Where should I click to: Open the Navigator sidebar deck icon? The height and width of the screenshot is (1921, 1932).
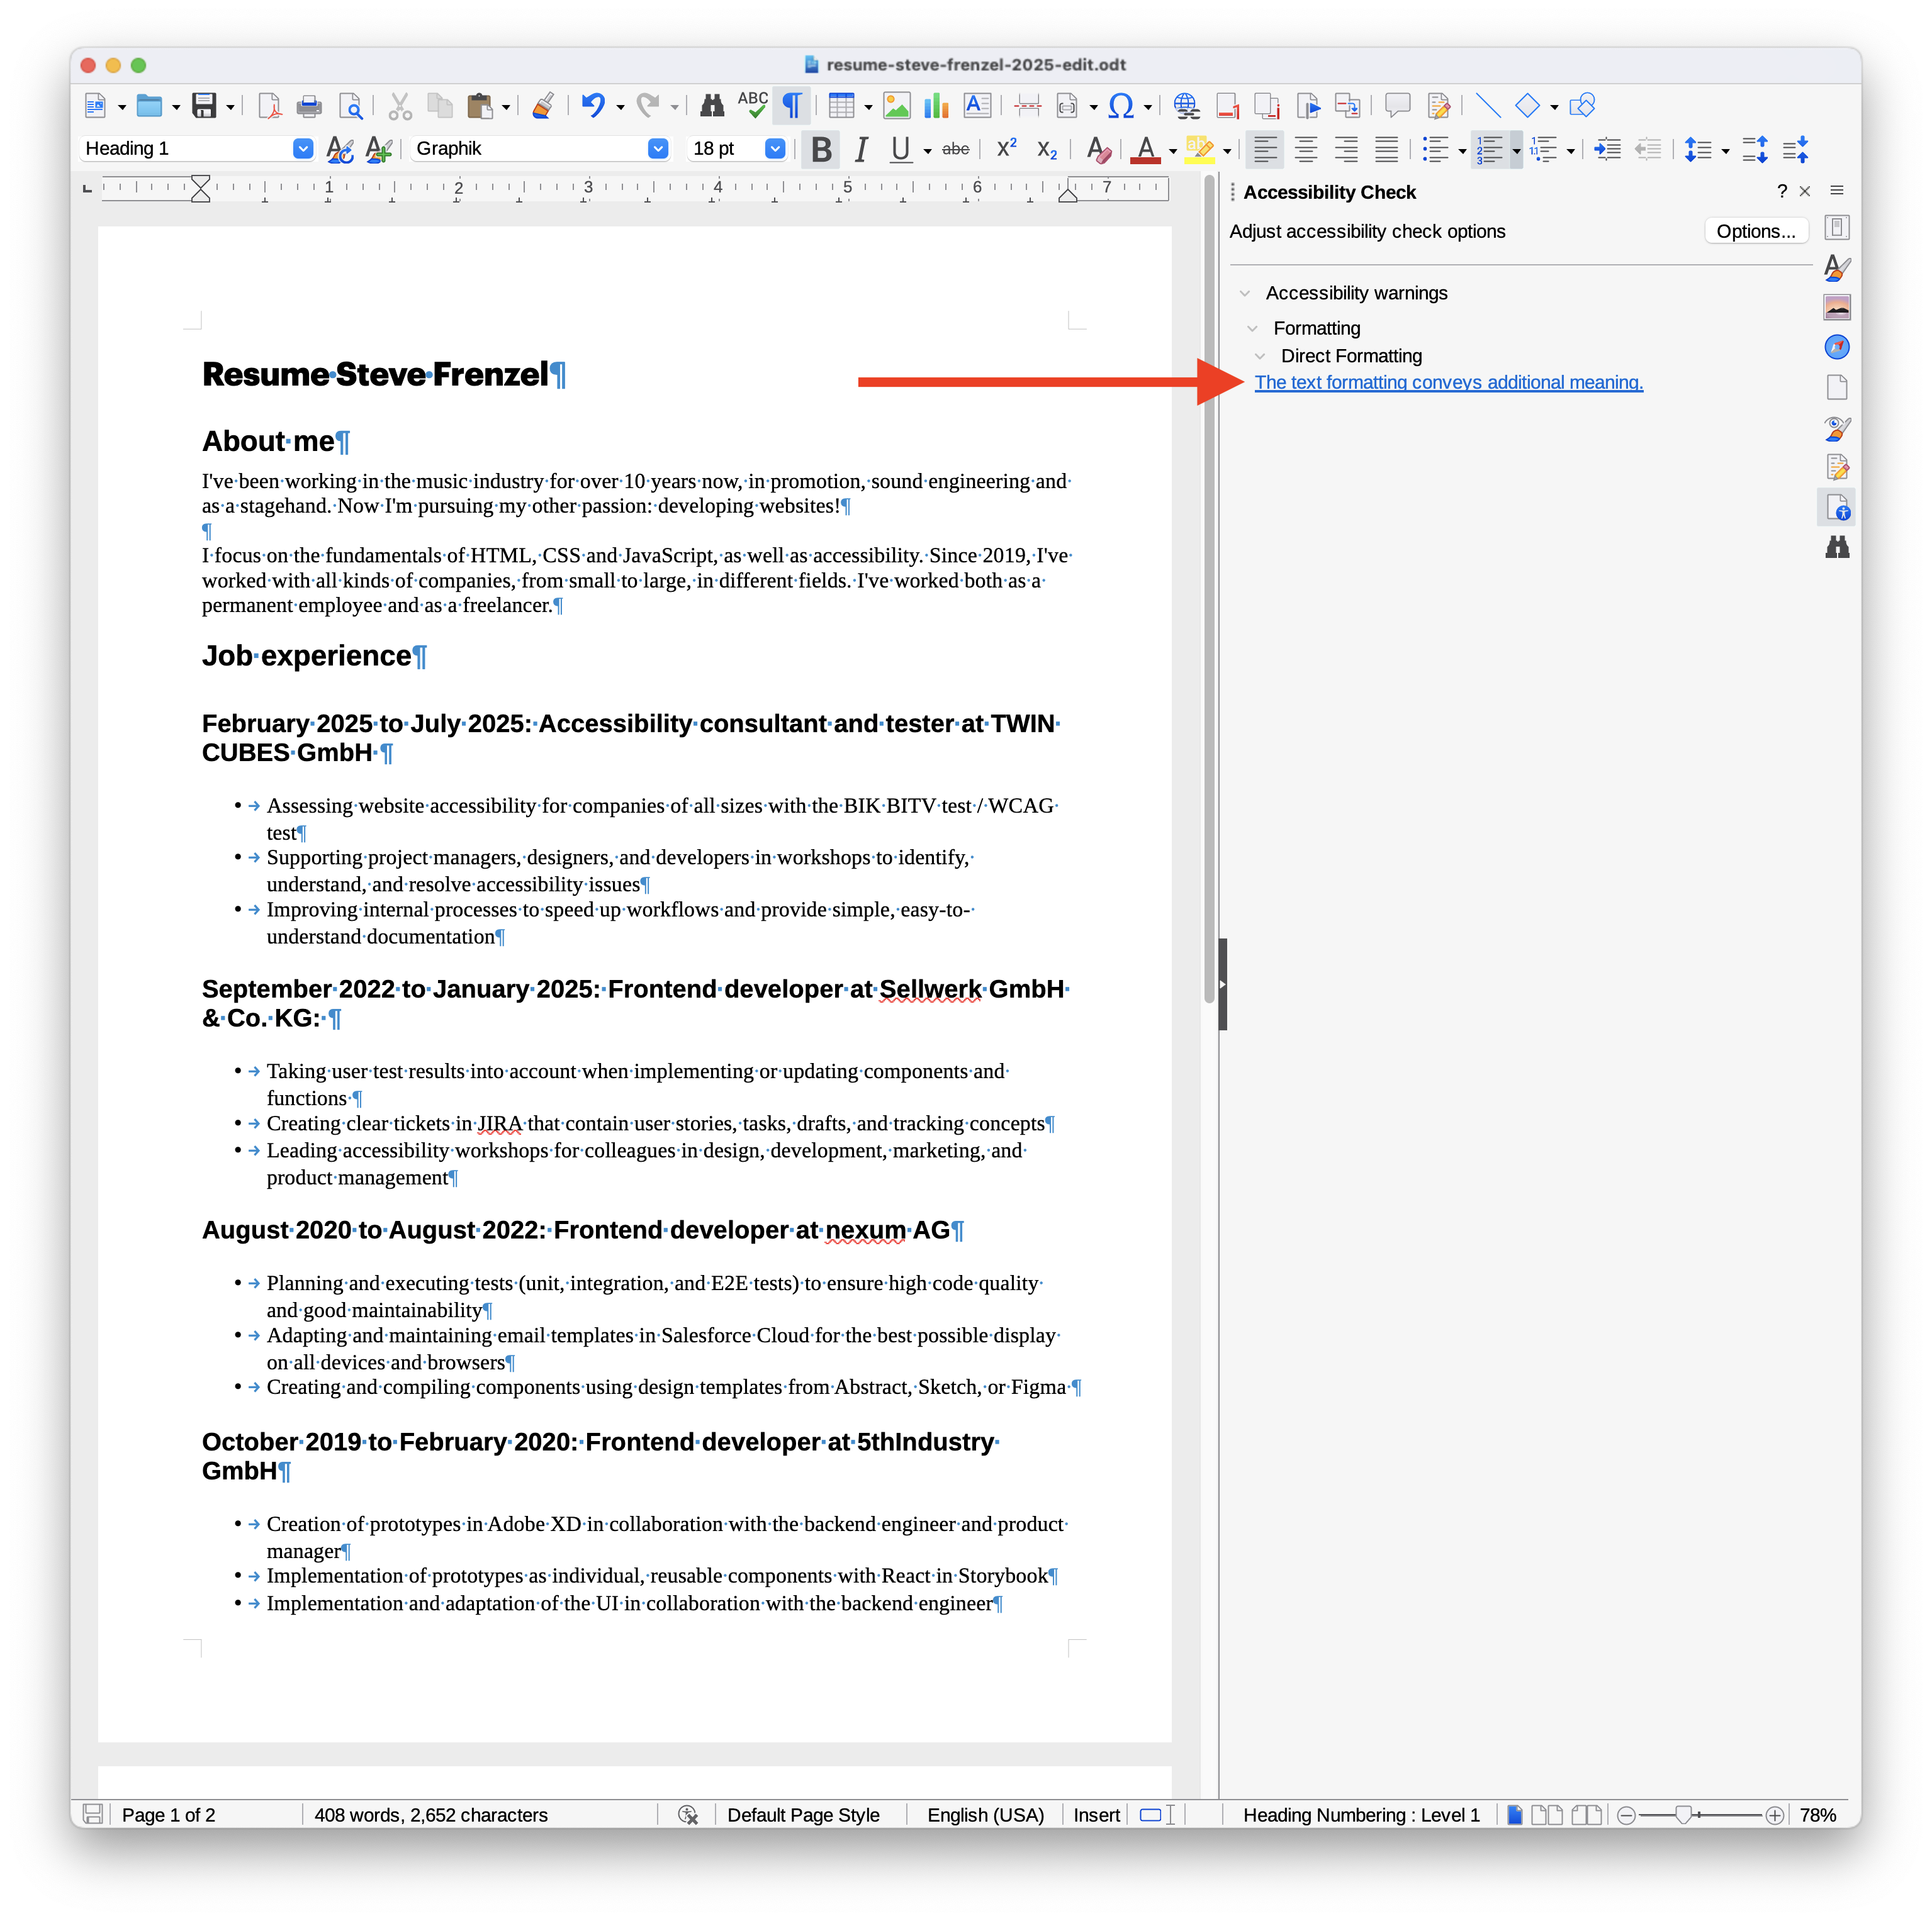tap(1836, 348)
